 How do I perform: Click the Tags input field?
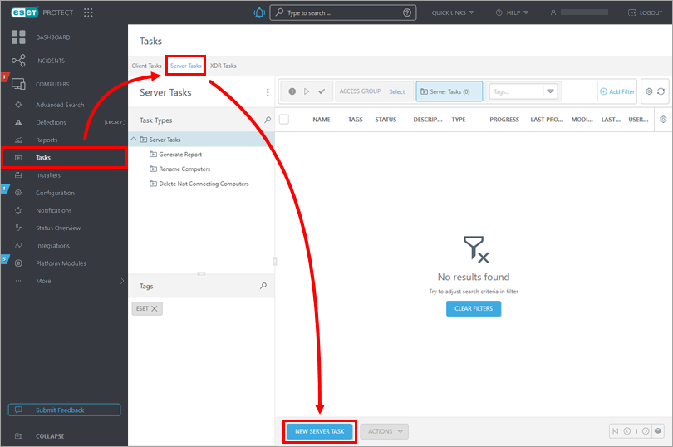click(x=516, y=91)
